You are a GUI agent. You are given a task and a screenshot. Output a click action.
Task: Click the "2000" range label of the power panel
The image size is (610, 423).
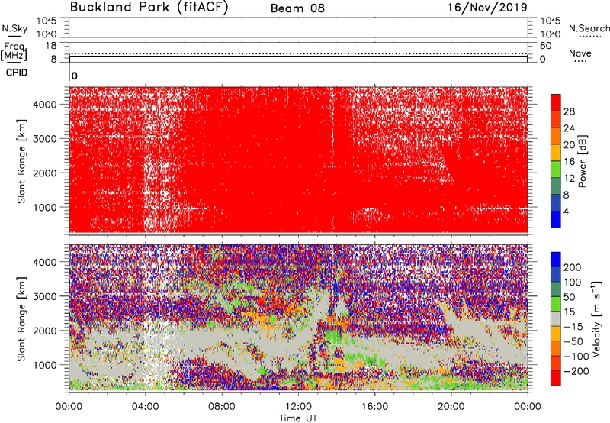point(45,173)
